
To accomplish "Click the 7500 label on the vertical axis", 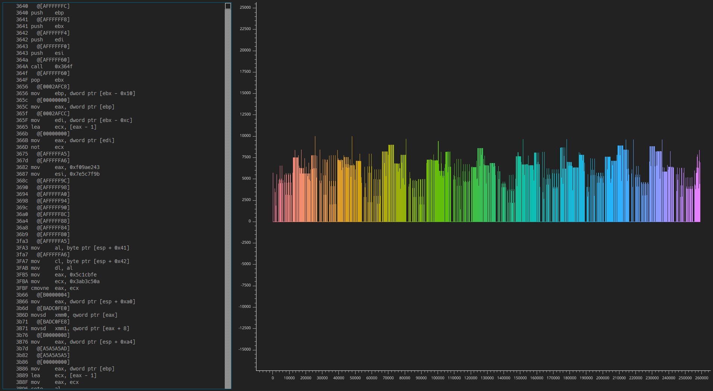I will point(246,157).
